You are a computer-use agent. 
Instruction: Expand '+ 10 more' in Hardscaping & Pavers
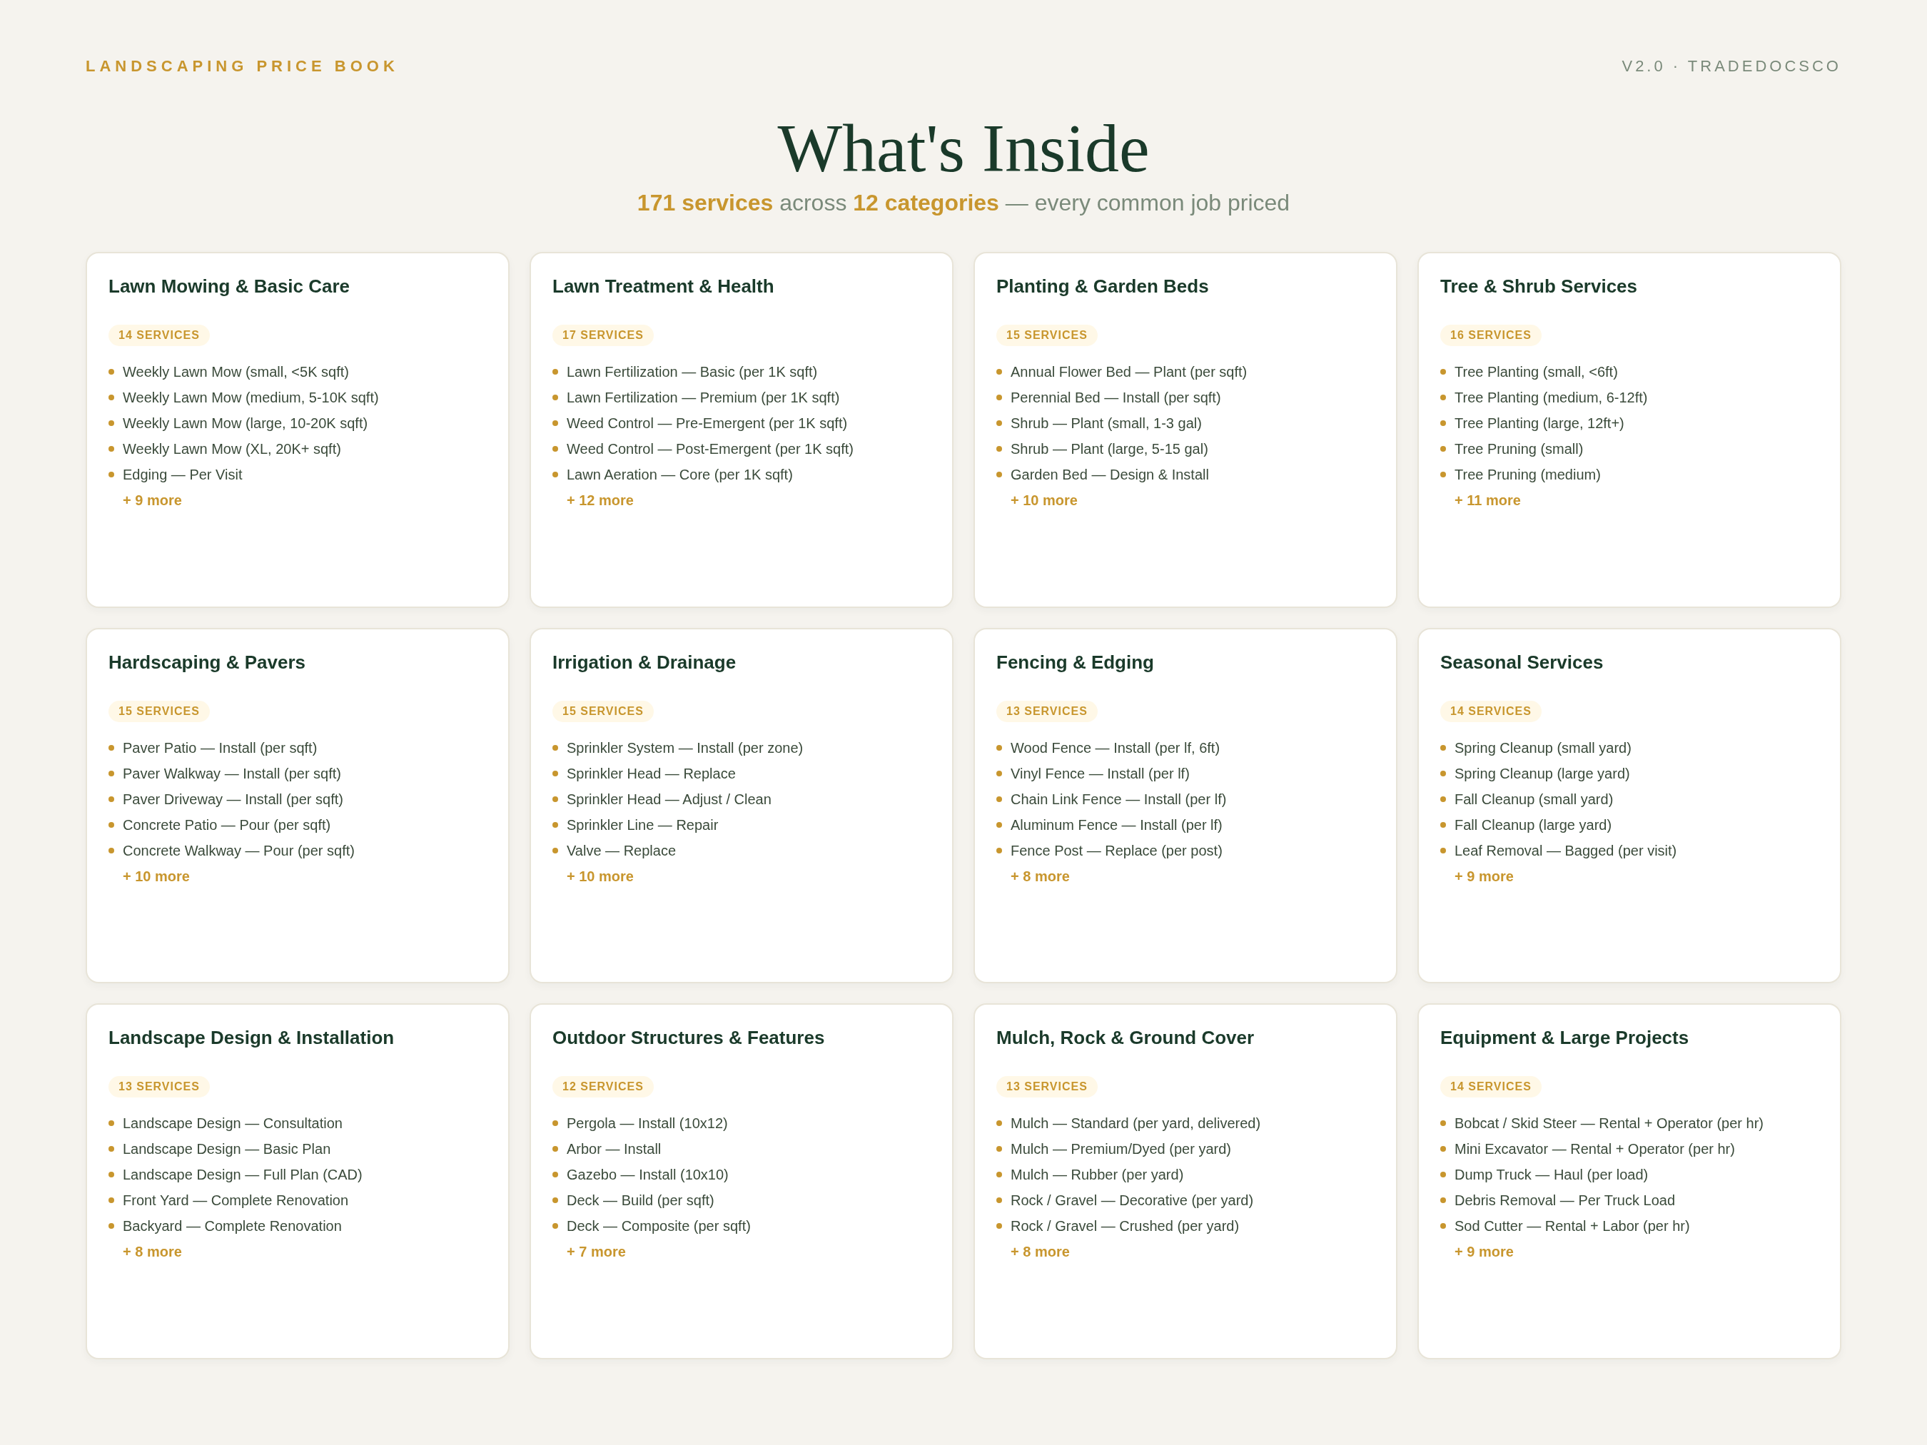[156, 876]
